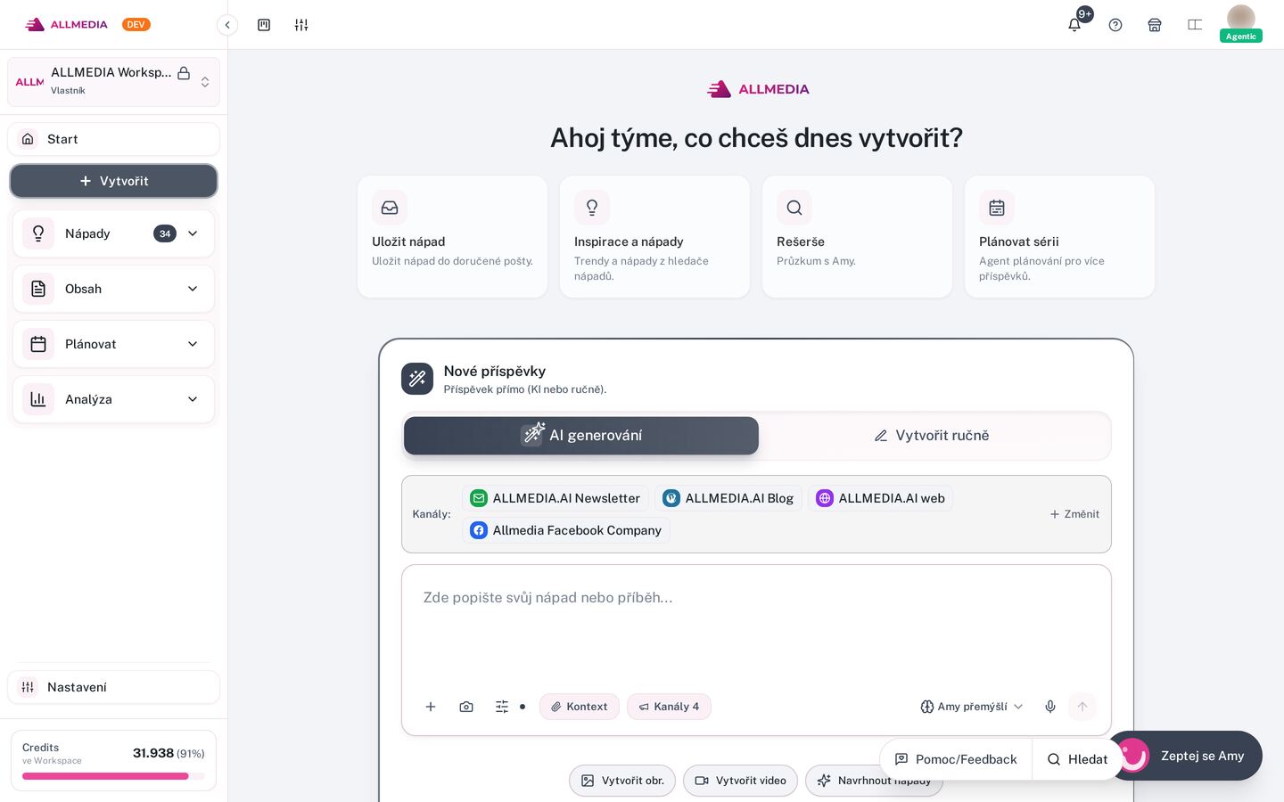Click the Vytvořit button in sidebar
Image resolution: width=1284 pixels, height=802 pixels.
tap(114, 181)
